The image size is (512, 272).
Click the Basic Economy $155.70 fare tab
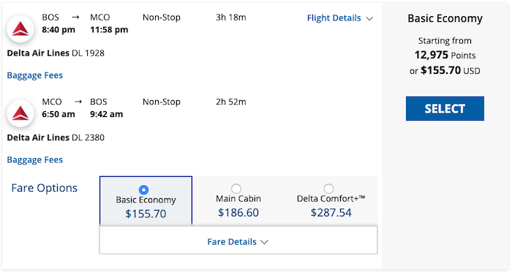click(146, 201)
